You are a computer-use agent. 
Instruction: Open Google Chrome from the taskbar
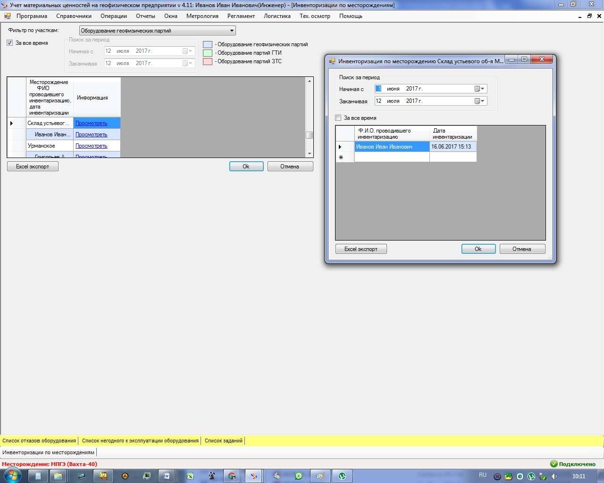(232, 476)
